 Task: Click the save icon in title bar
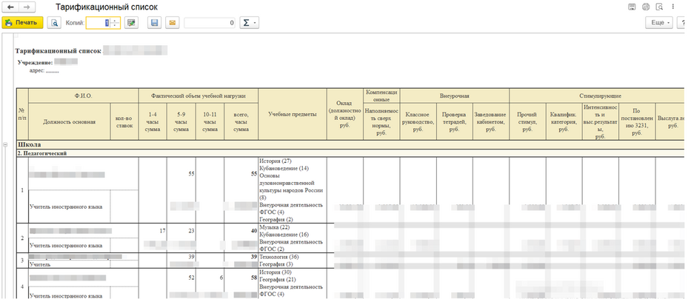(632, 7)
